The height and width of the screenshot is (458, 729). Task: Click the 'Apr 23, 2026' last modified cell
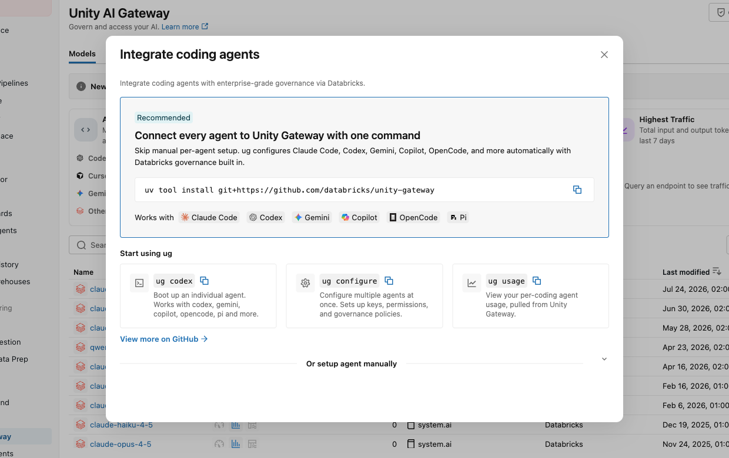695,347
